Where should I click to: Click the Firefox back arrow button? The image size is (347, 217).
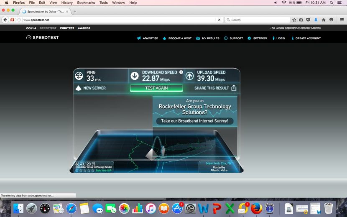click(5, 20)
